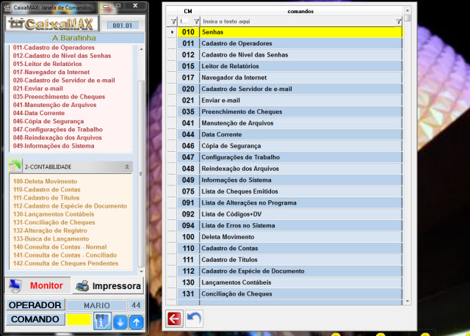The width and height of the screenshot is (470, 336).
Task: Click the blue undo arrow icon
Action: [193, 318]
